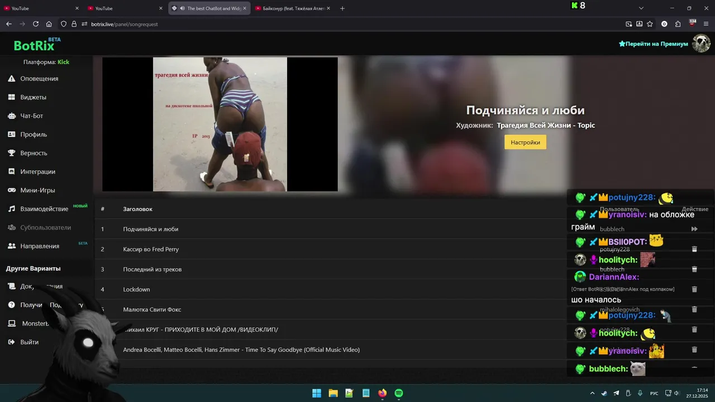The width and height of the screenshot is (715, 402).
Task: Select Кассир во Fred Perry title
Action: 151,249
